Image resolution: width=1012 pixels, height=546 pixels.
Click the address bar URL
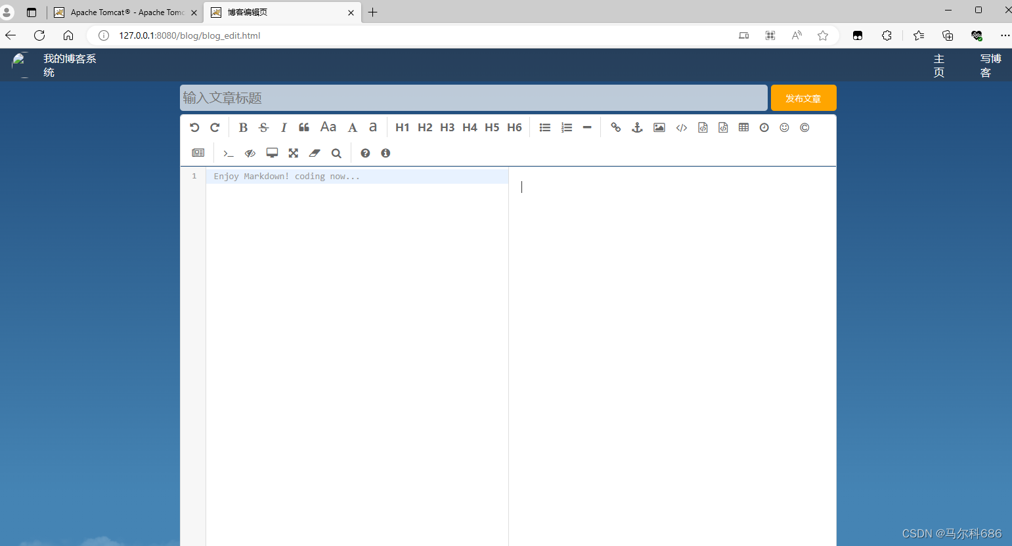click(x=190, y=35)
